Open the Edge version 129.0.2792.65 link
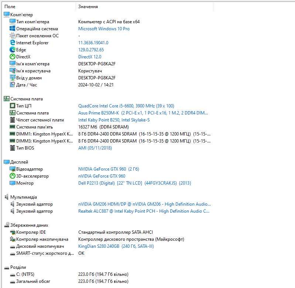Viewport: 295px width, 288px height. pos(91,50)
